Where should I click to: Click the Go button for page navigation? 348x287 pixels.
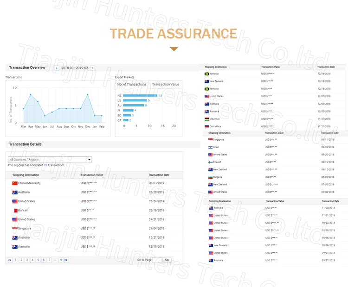tap(167, 260)
